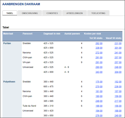Switch to the OMSCHRIJVING tab
Screen dimensions: 125x118
(x=30, y=13)
